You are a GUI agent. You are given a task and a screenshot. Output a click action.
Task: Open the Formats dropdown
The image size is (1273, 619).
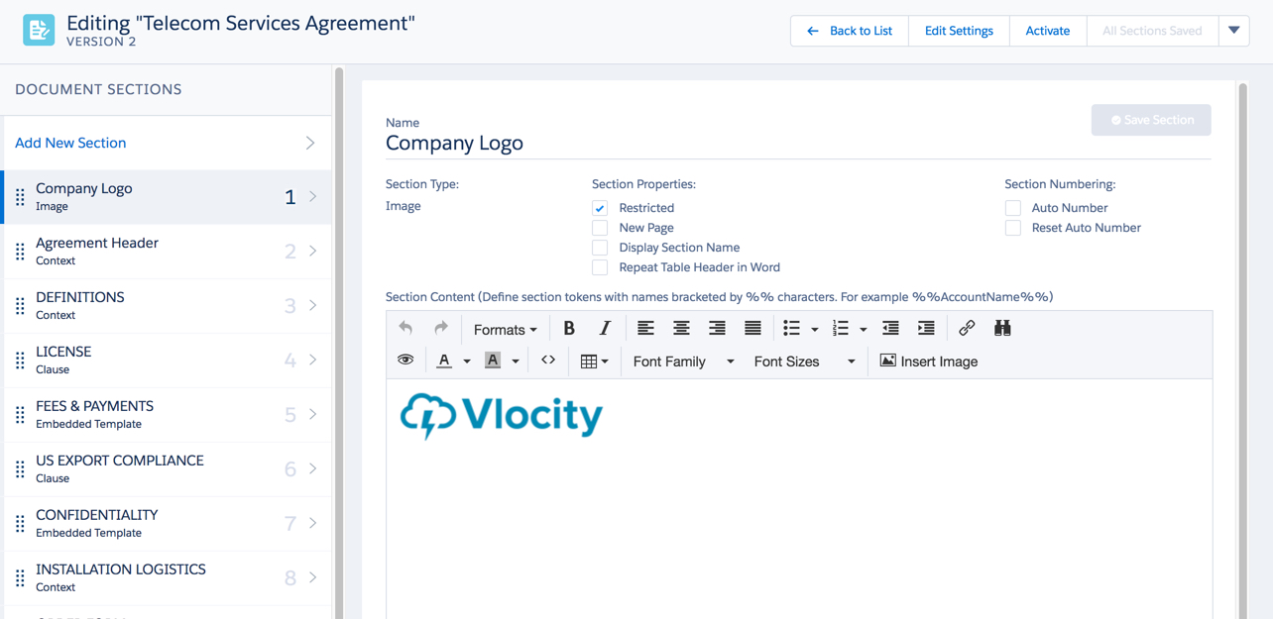pyautogui.click(x=505, y=330)
